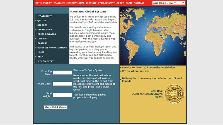
Task: Go to HOME in the red nav bar
Action: 38,3
